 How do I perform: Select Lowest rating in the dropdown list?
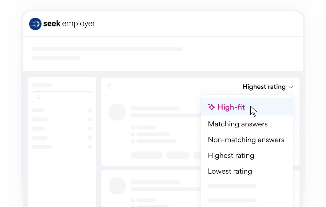[x=230, y=171]
